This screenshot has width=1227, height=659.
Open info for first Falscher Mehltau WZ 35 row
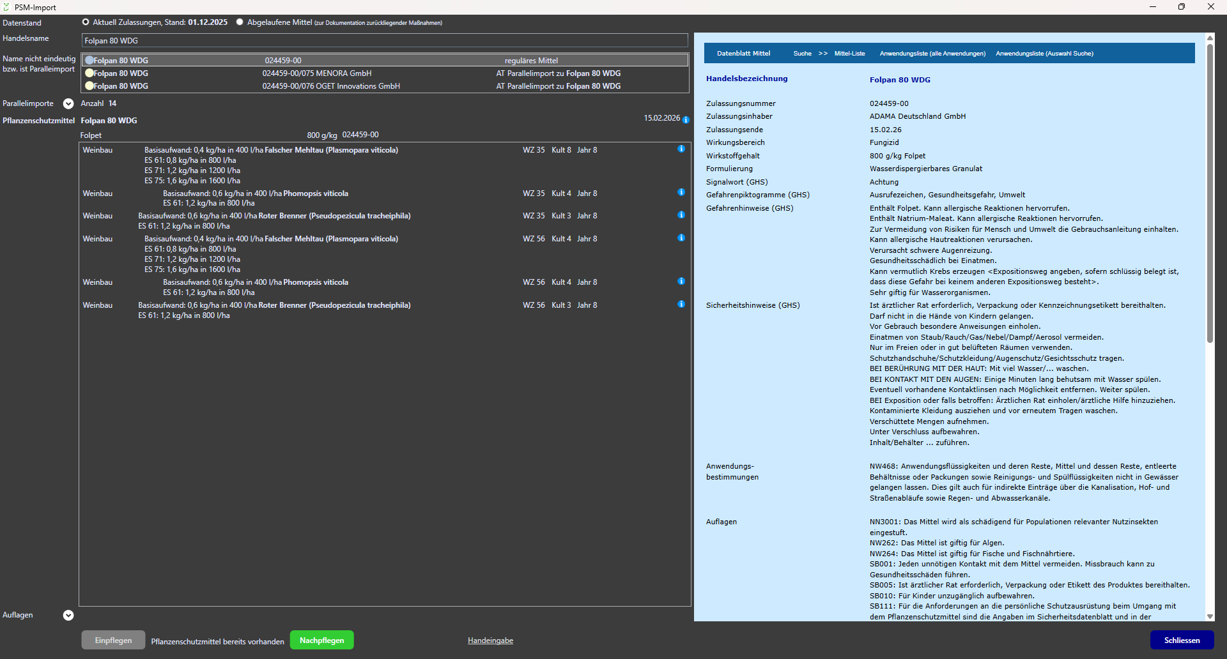[x=681, y=149]
